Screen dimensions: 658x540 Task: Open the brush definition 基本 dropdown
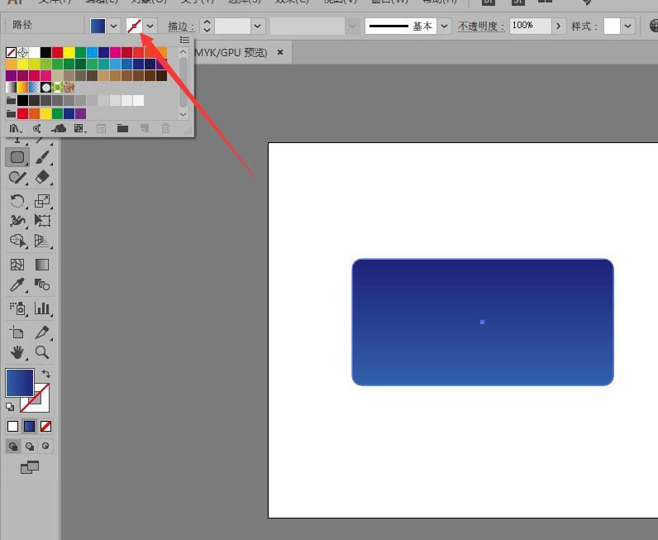point(445,26)
